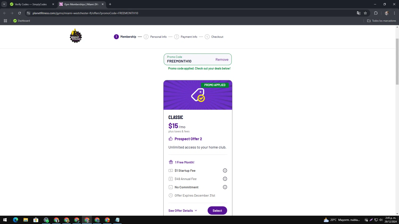Click the Payment info step 3
The image size is (399, 224).
coord(186,37)
